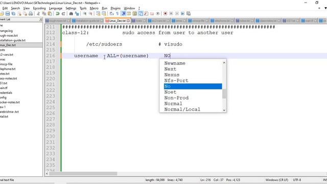Redo the last undone edit
Screen dimensions: 327x184
coord(63,14)
